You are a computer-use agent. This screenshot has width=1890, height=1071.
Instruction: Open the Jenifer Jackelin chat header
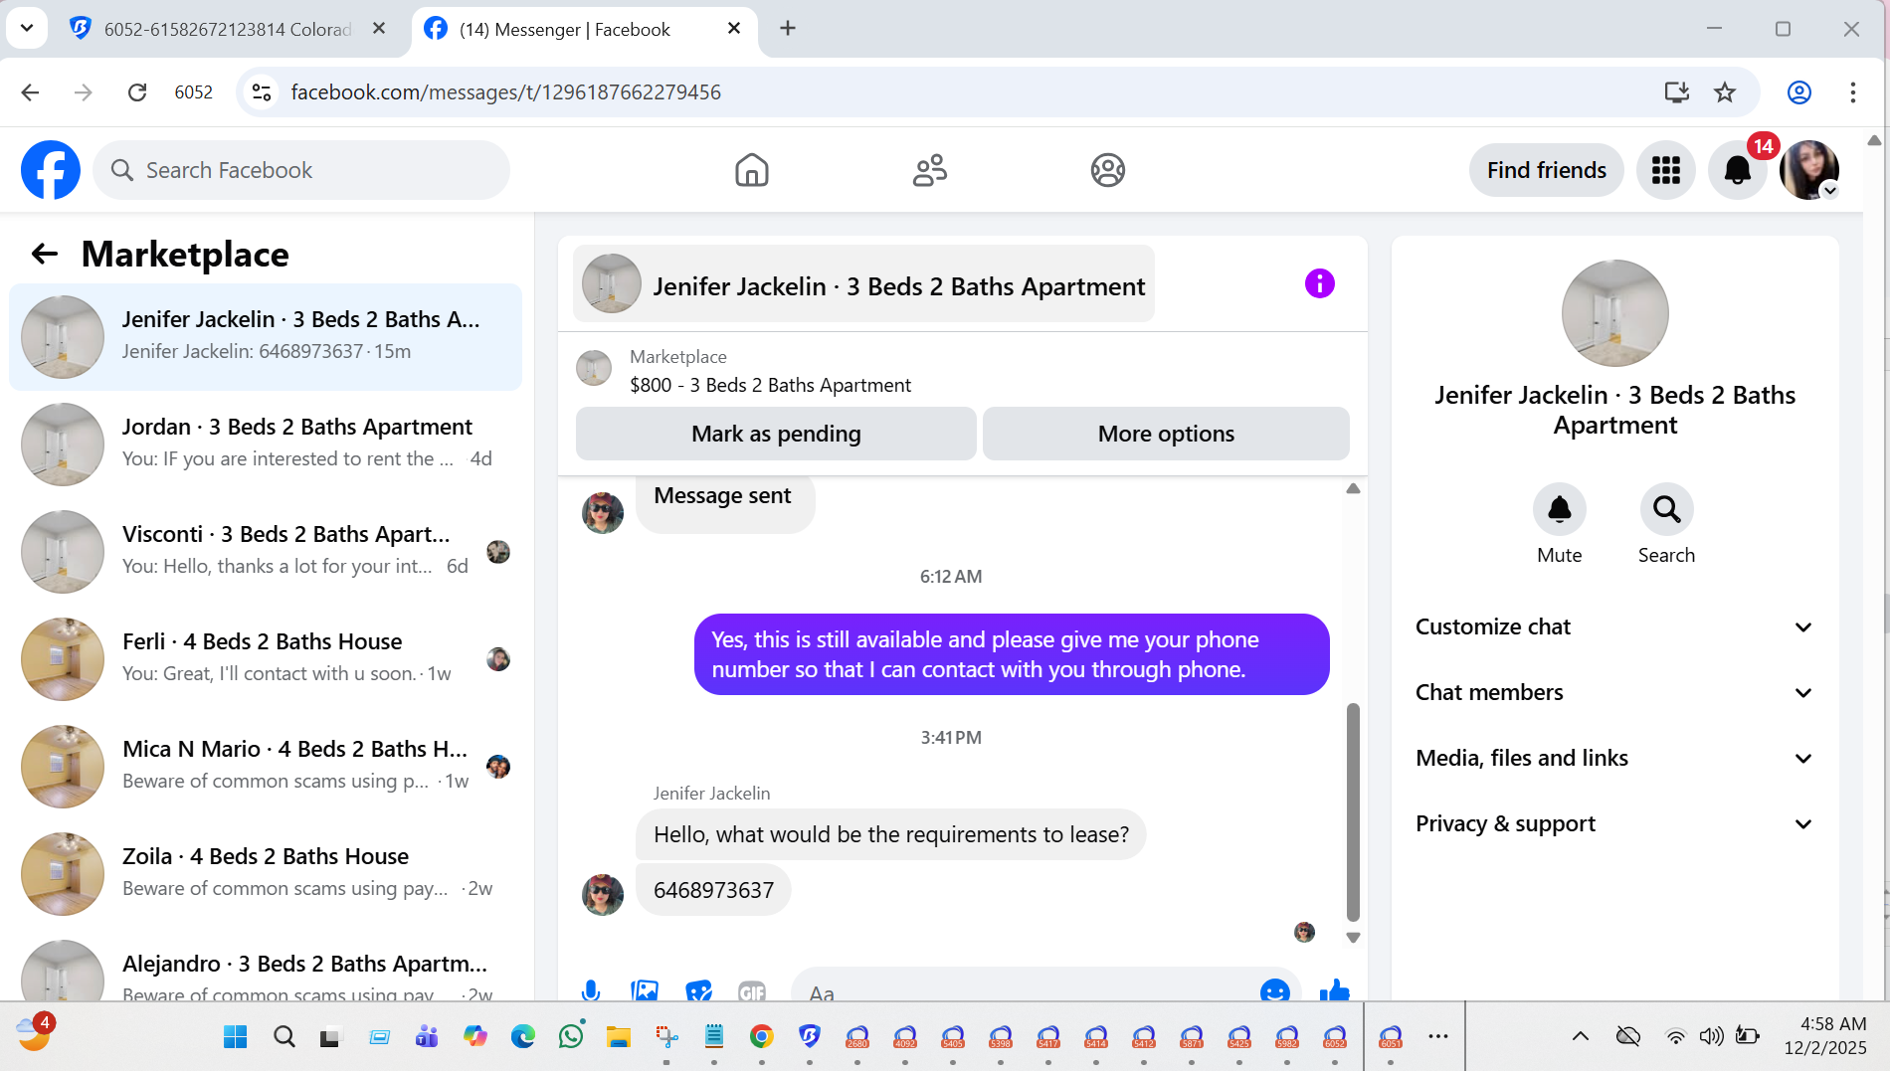[863, 284]
